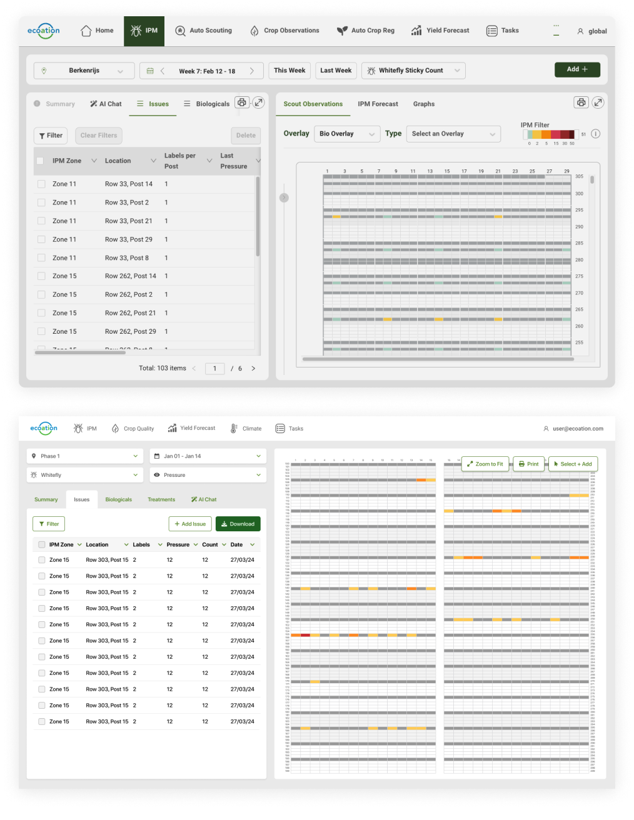Open the Climate page in lower navbar
The image size is (634, 820).
(x=246, y=429)
